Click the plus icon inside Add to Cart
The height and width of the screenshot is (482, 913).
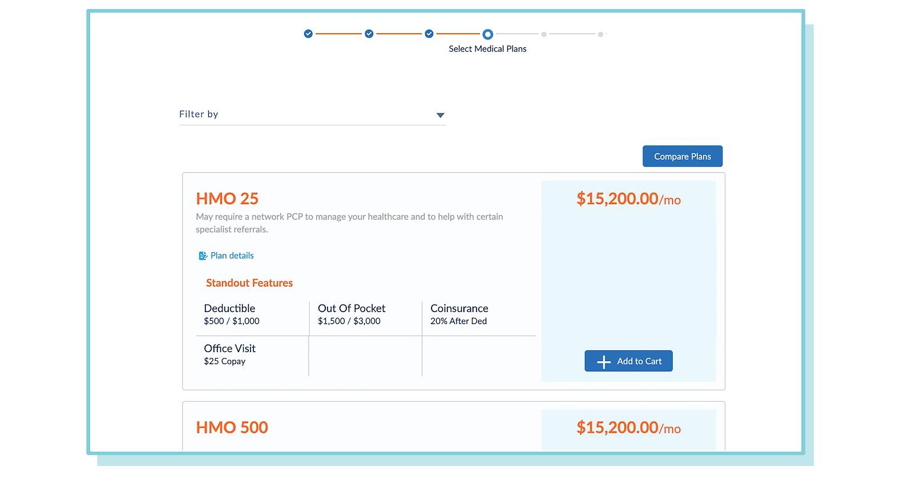point(603,361)
